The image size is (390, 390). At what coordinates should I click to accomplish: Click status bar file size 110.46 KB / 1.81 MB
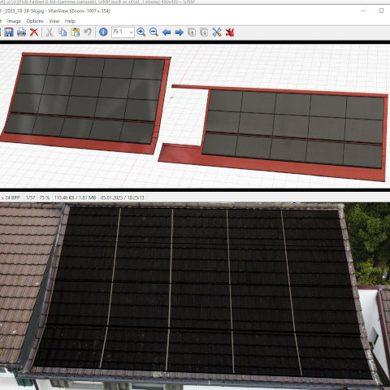tap(76, 198)
